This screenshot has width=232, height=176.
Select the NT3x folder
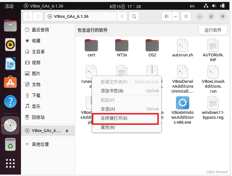(122, 48)
